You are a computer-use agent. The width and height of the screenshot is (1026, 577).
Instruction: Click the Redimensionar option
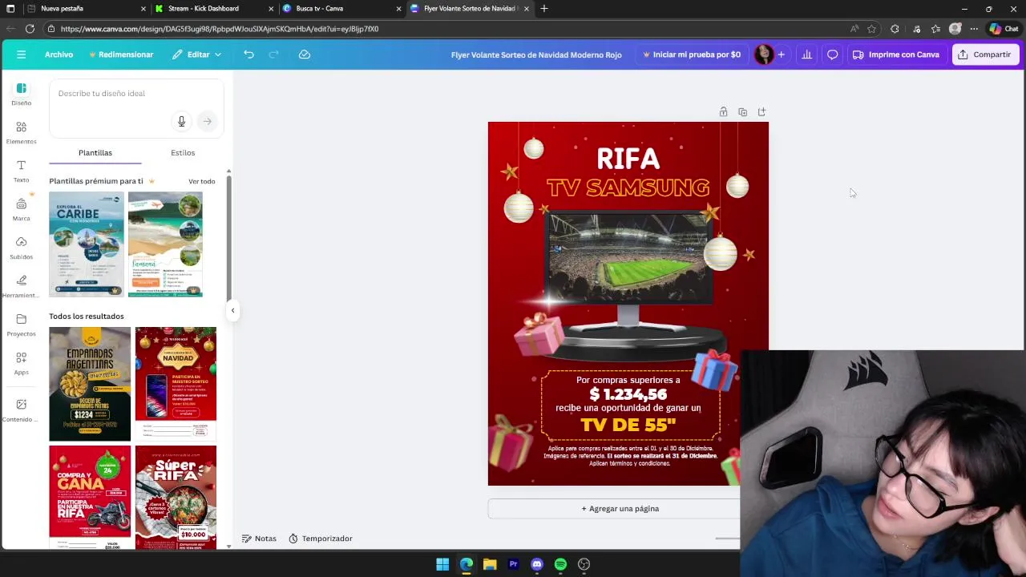(121, 54)
